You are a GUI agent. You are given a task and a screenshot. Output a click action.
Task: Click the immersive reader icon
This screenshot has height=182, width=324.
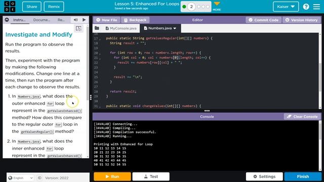click(x=78, y=28)
